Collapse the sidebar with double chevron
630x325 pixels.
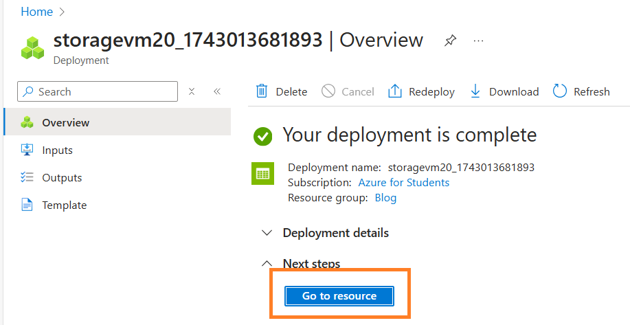coord(217,91)
